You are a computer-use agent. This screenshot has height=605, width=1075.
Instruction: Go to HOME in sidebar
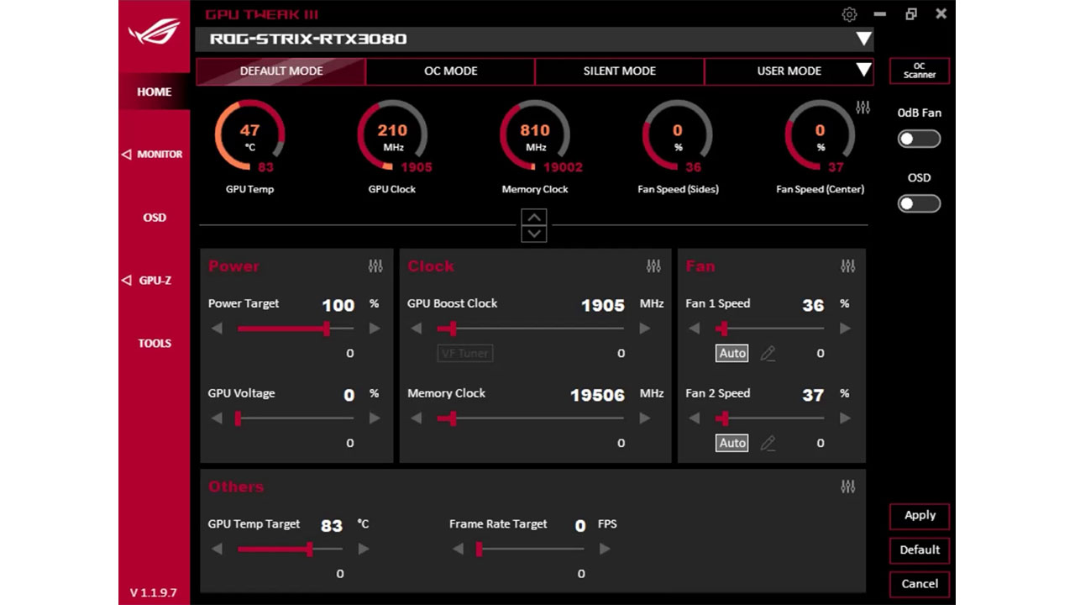tap(155, 92)
